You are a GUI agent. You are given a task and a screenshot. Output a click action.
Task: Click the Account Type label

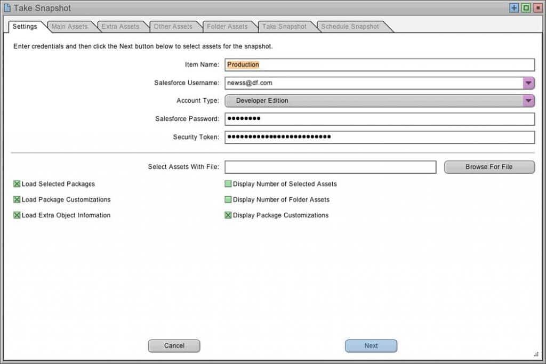point(198,101)
